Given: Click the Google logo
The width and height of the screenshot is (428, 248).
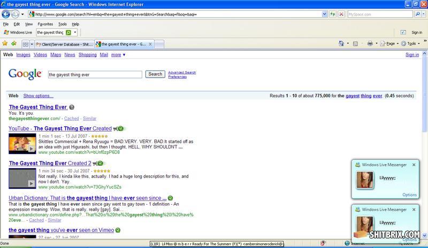Looking at the screenshot, I should 25,74.
